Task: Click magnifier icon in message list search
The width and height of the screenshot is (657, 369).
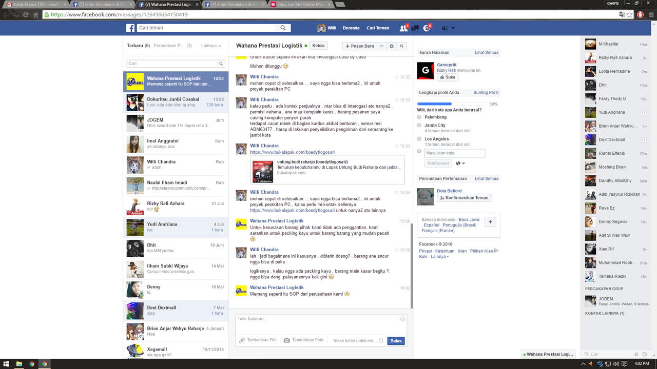Action: pyautogui.click(x=221, y=64)
